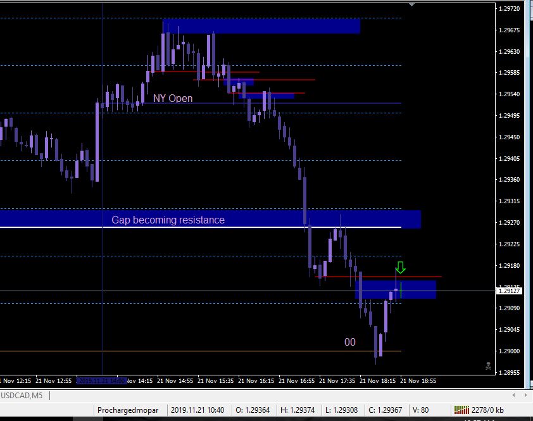Click the 1.29540 price axis label
The image size is (533, 421).
coord(509,94)
